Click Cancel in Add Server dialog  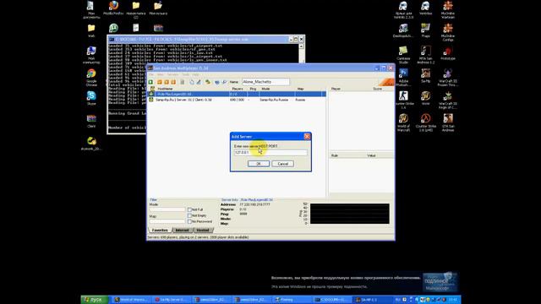283,164
